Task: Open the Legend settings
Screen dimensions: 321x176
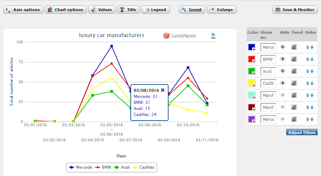Action: (x=155, y=10)
